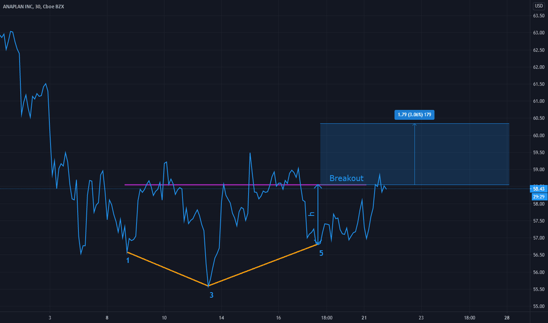Click the price axis value 55.50

tap(539, 290)
